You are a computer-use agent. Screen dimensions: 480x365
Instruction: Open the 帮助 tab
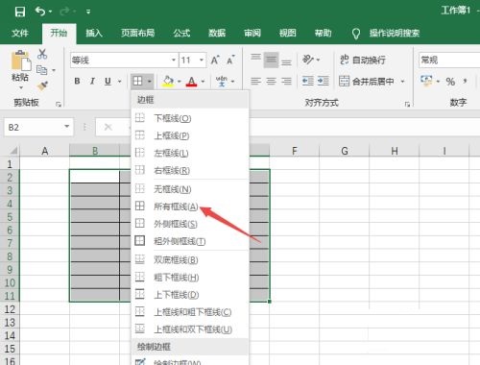[x=323, y=33]
